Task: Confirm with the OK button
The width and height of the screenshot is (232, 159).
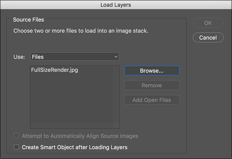Action: click(208, 23)
